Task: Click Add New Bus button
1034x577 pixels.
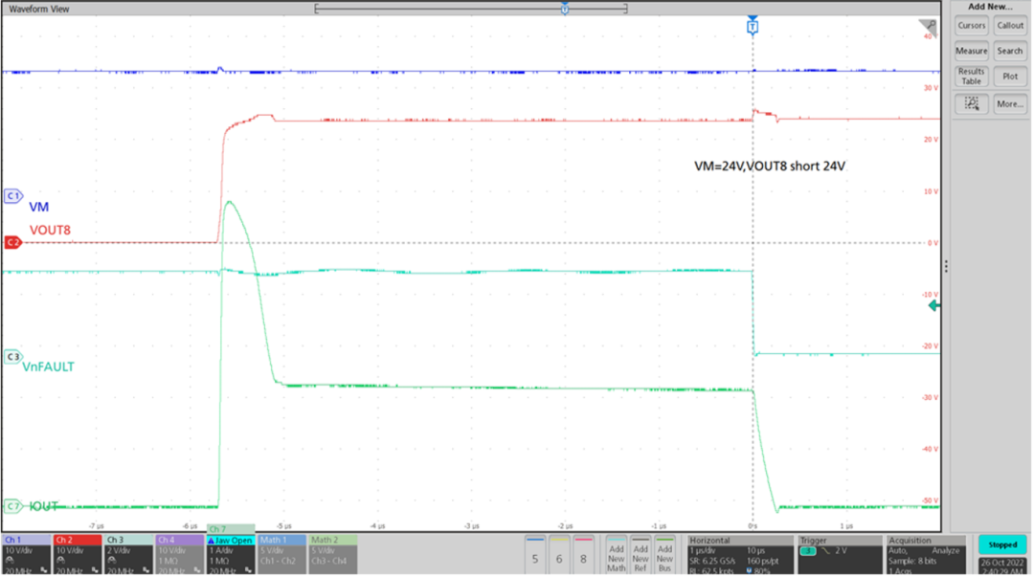Action: pos(664,554)
